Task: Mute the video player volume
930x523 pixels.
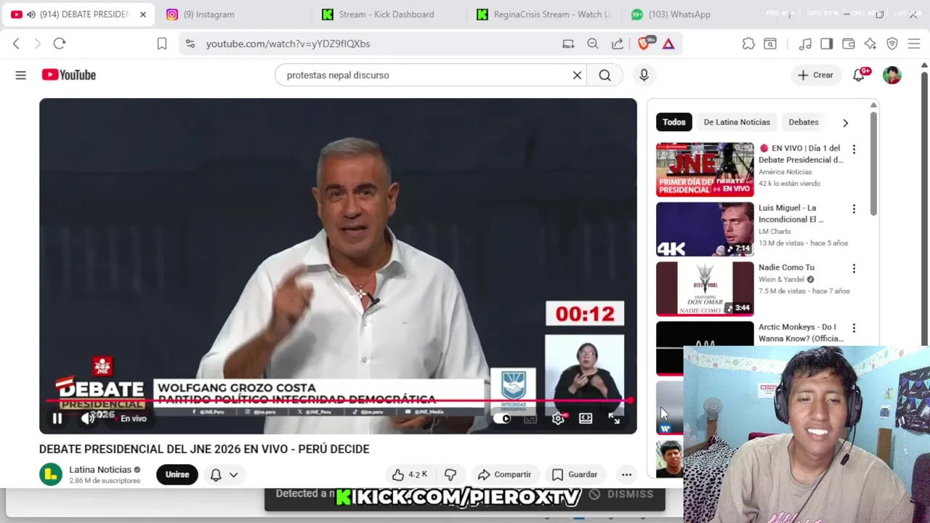Action: pyautogui.click(x=88, y=418)
